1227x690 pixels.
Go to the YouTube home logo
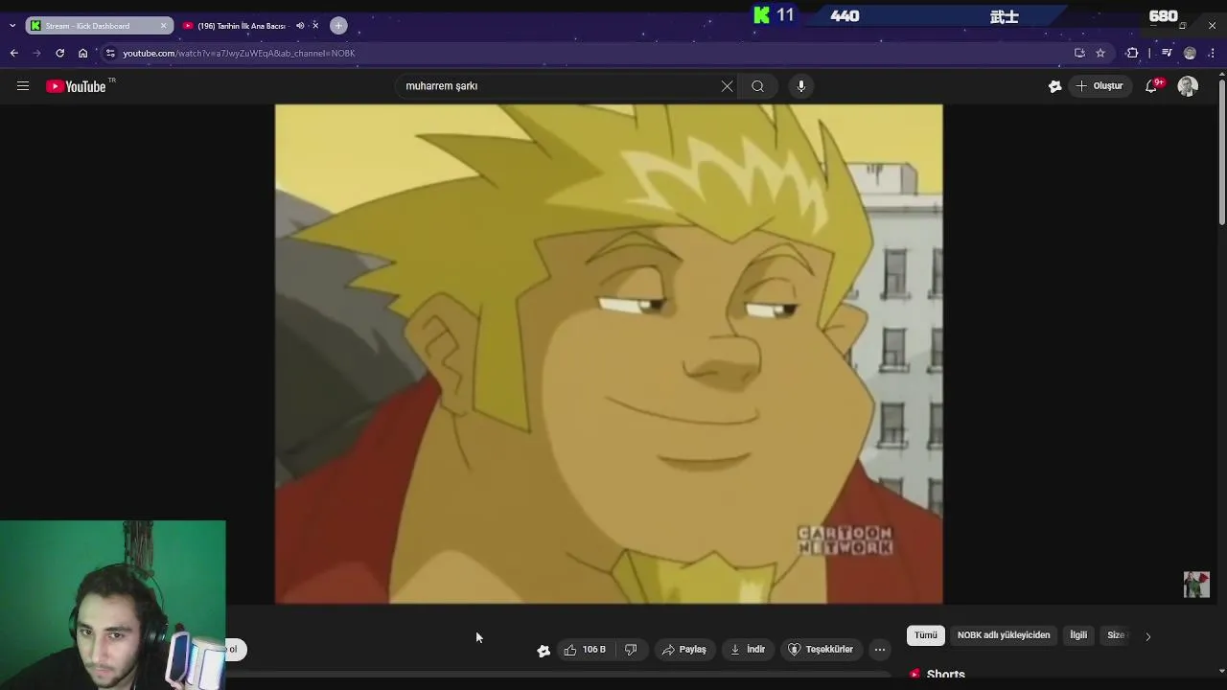click(76, 86)
